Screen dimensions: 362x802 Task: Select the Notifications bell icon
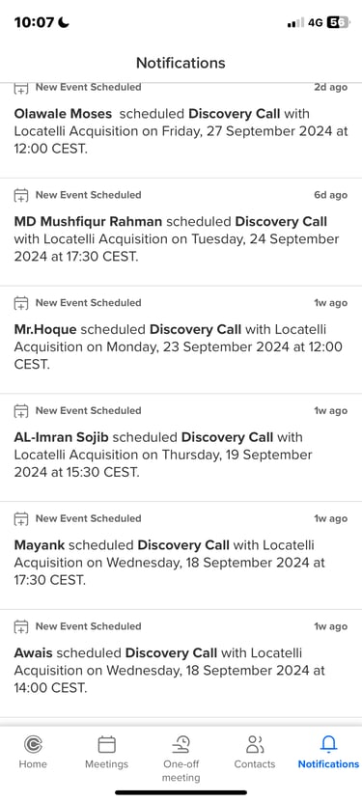tap(328, 744)
